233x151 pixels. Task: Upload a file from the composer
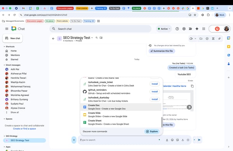[183, 140]
